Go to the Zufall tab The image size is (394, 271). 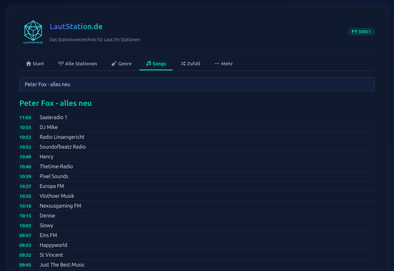pos(190,64)
